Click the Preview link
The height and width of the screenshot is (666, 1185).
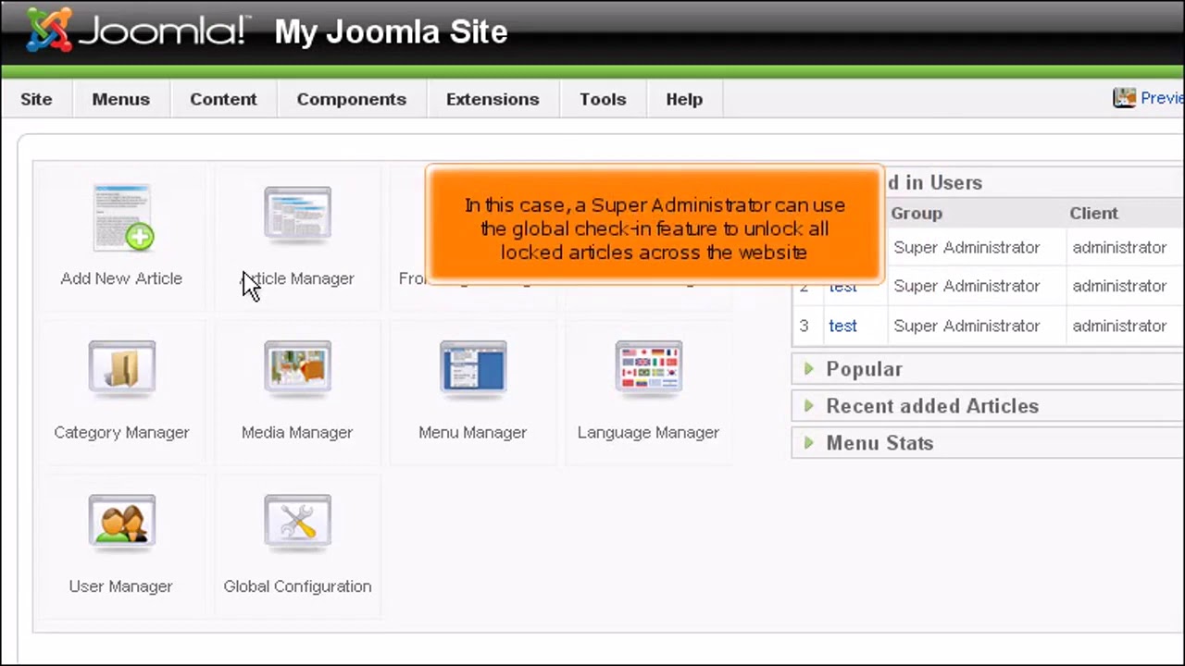[x=1162, y=98]
